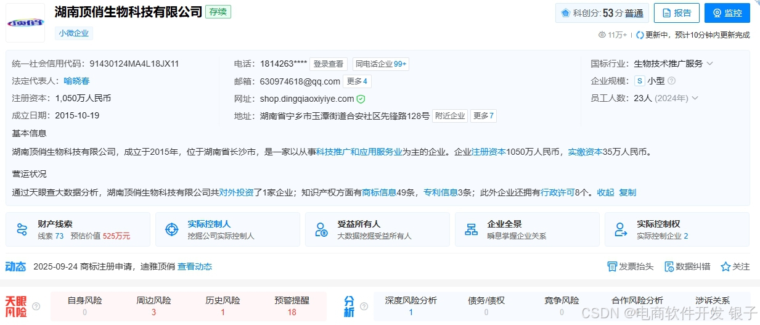
Task: Open 商标信息 link
Action: coord(379,192)
